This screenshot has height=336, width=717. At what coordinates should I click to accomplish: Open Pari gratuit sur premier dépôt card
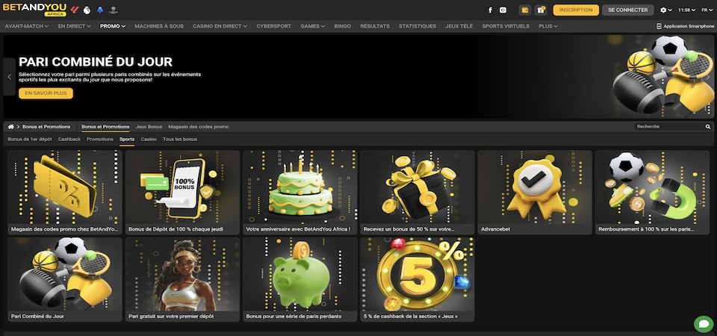tap(182, 279)
